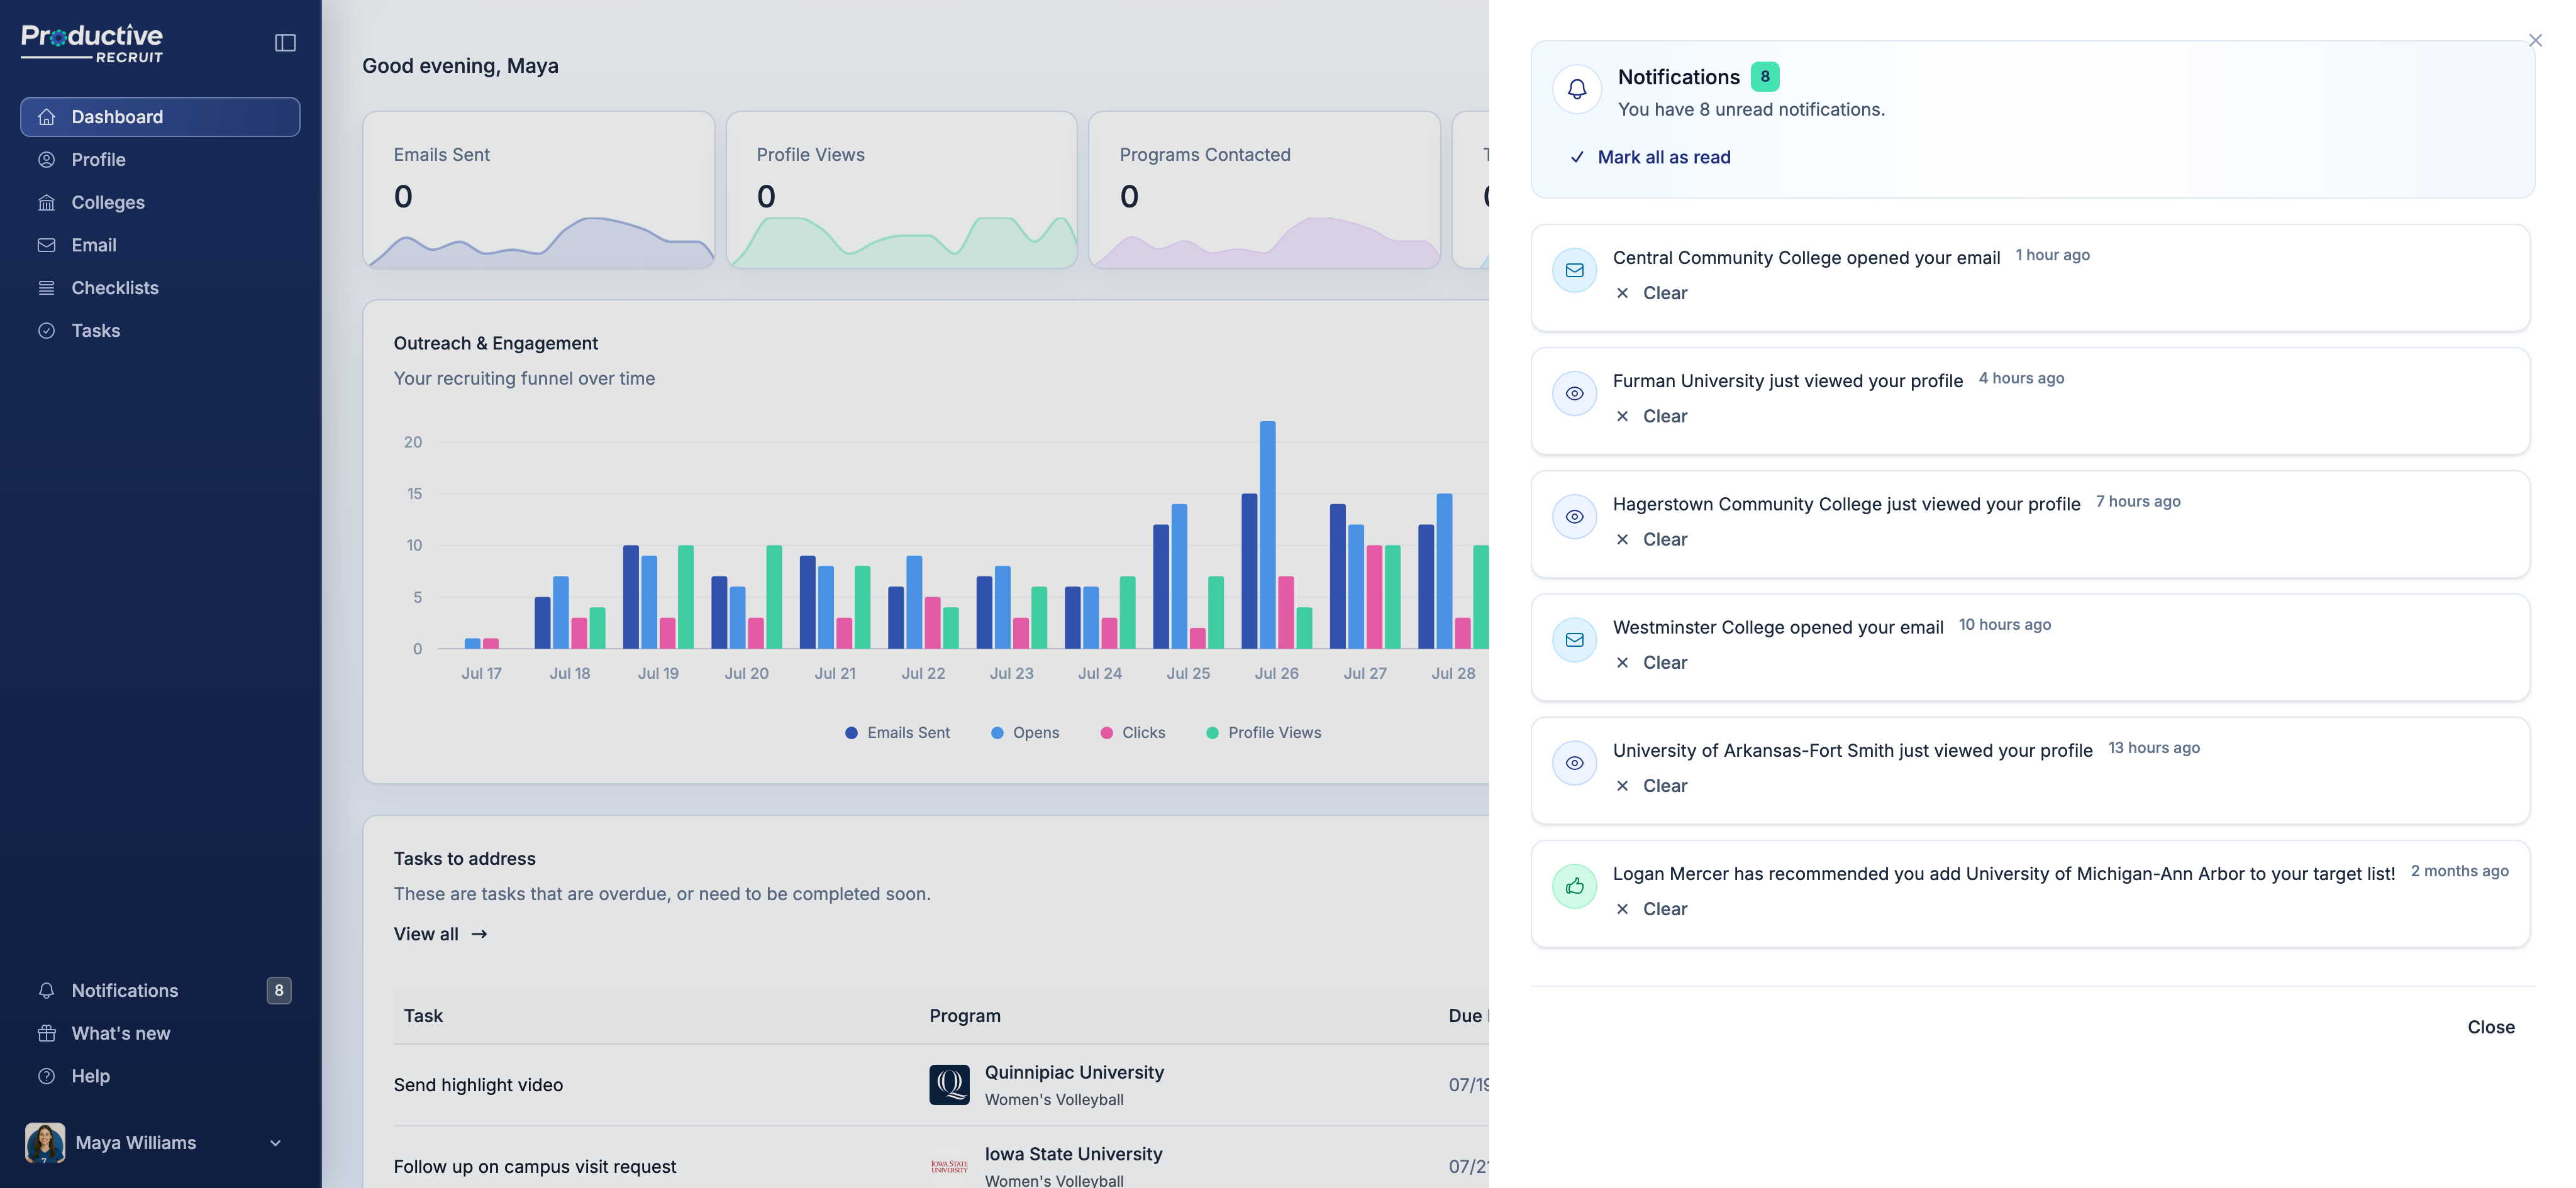2576x1188 pixels.
Task: Open the Emails Sent stat card
Action: [x=539, y=190]
